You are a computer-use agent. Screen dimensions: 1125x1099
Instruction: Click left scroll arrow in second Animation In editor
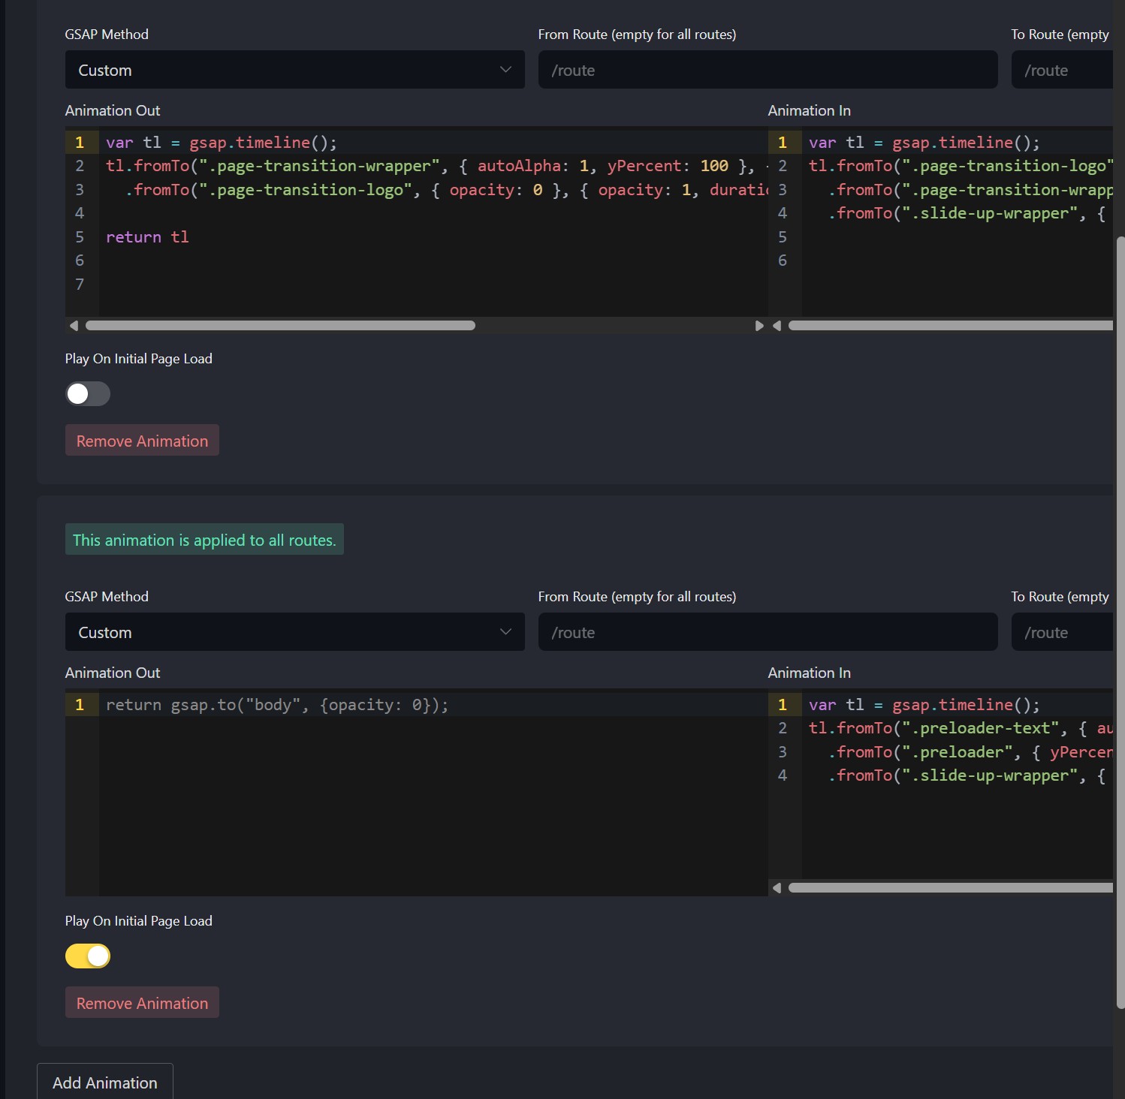[777, 888]
